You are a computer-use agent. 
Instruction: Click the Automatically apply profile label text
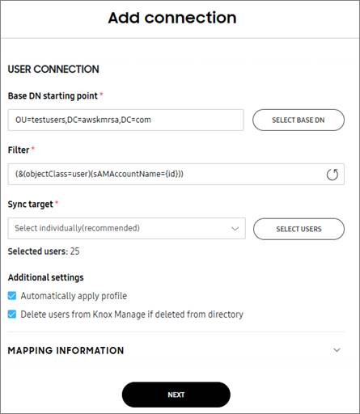pos(74,296)
